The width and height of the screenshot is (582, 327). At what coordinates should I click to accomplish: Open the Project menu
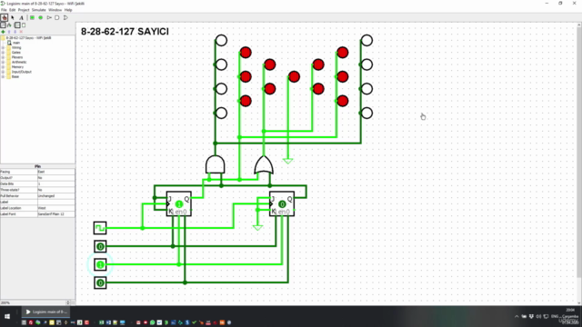tap(24, 10)
